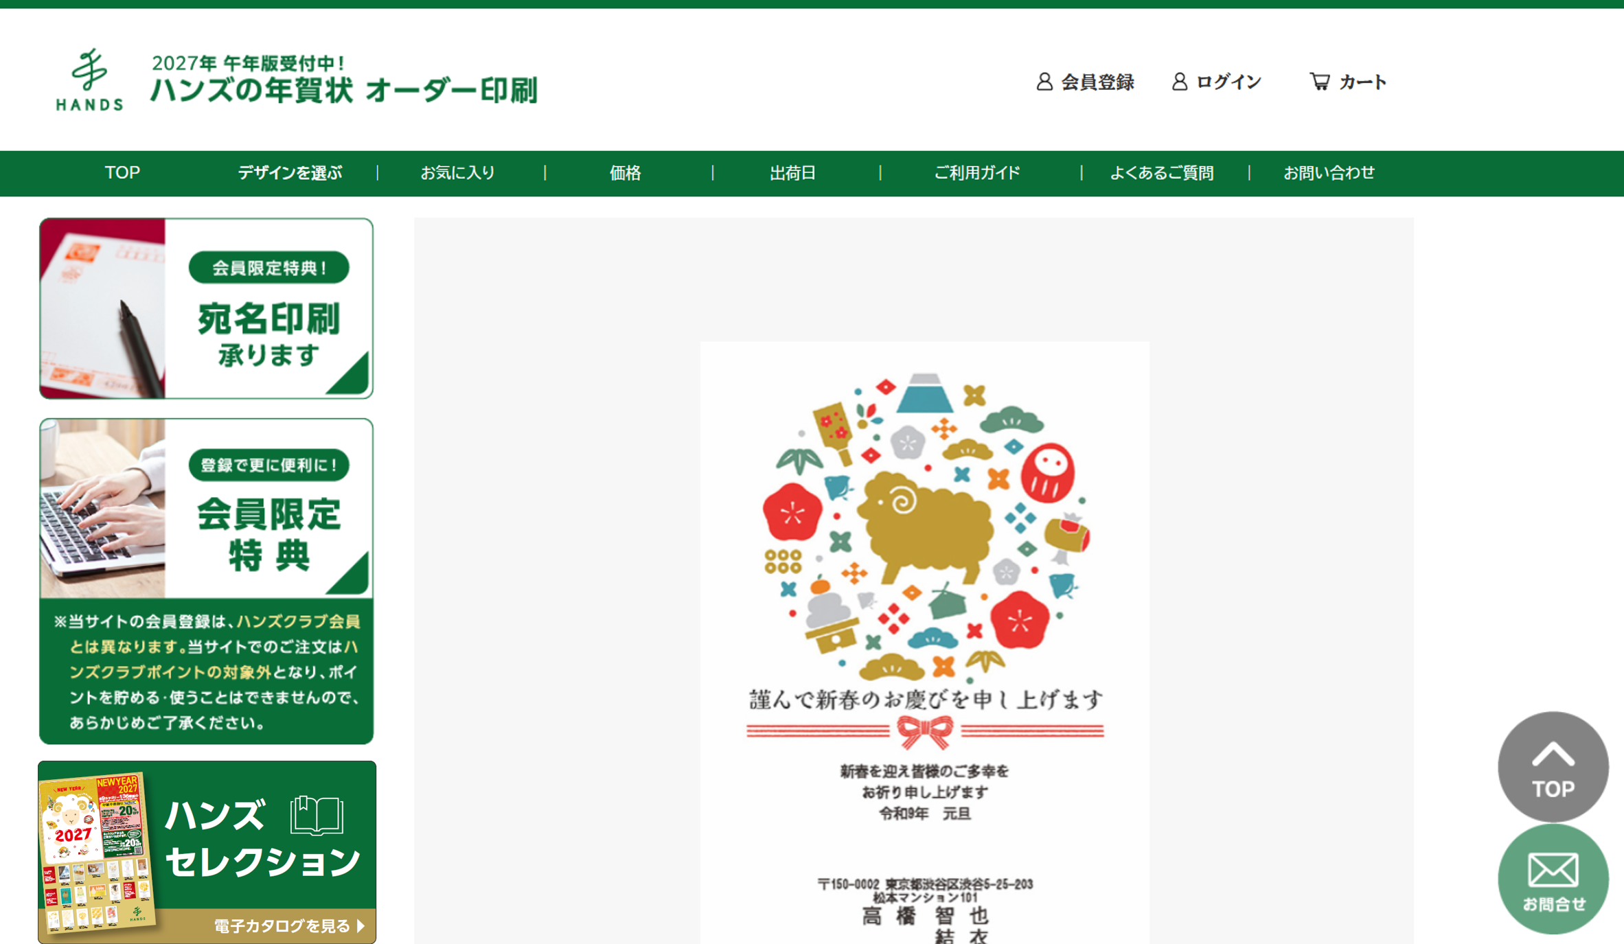Click ハンズの年賀状 オーダー印刷 site title
Screen dimensions: 1624x944
pos(343,90)
